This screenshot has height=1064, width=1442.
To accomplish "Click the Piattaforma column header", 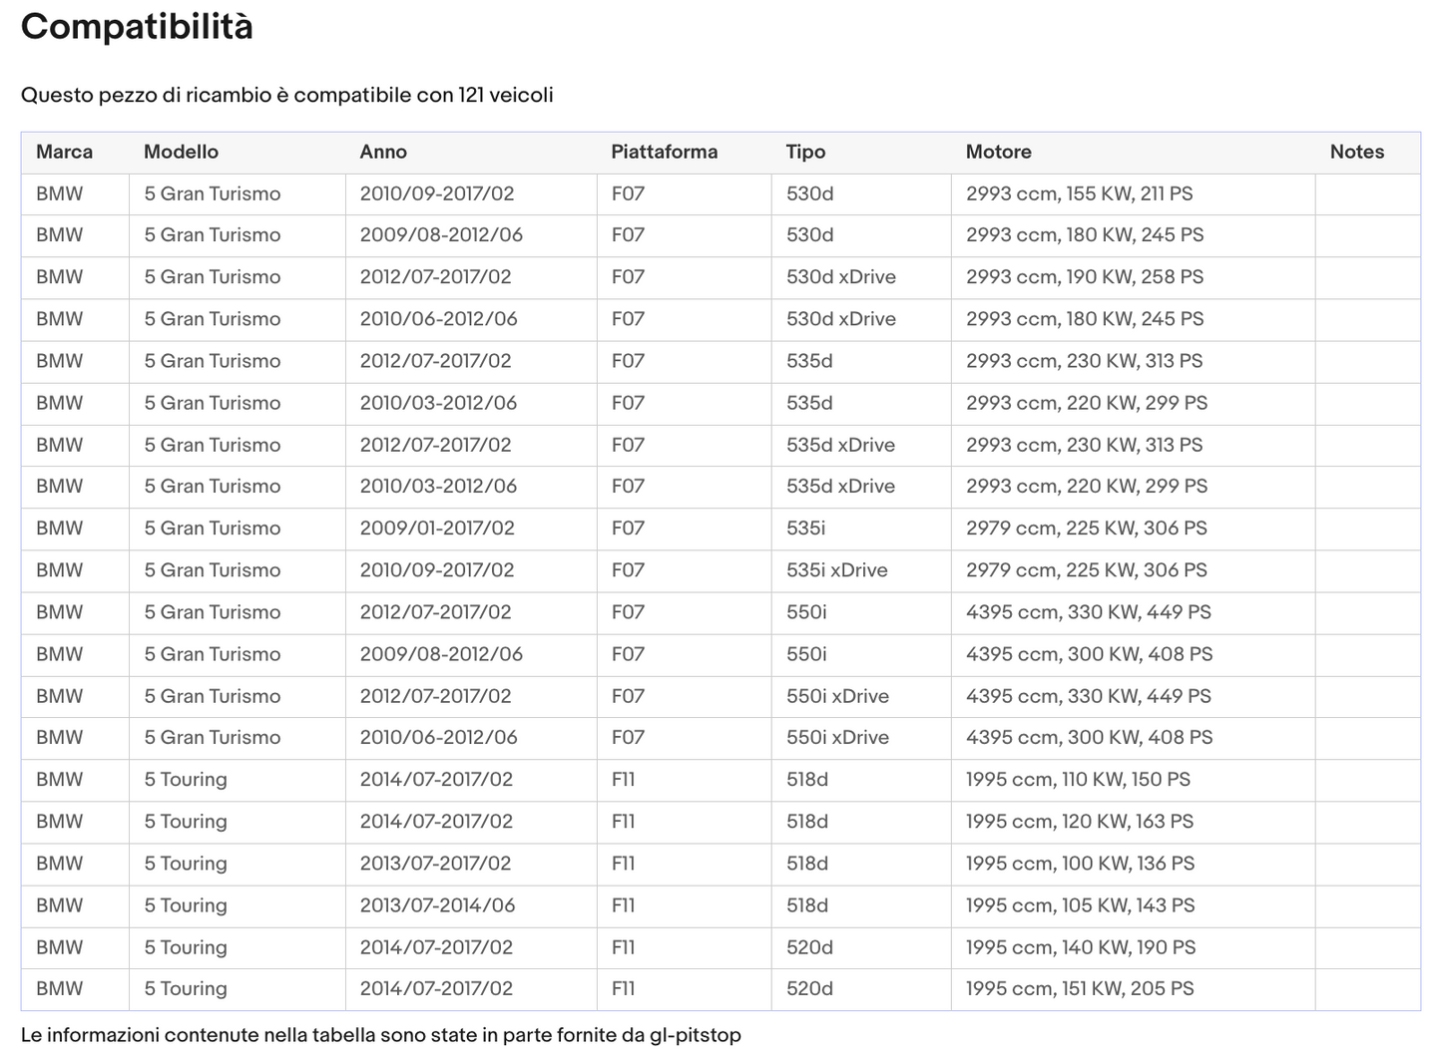I will coord(664,152).
